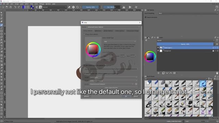This screenshot has width=219, height=123.
Task: Toggle eraser mode in the toolbar
Action: (69, 7)
